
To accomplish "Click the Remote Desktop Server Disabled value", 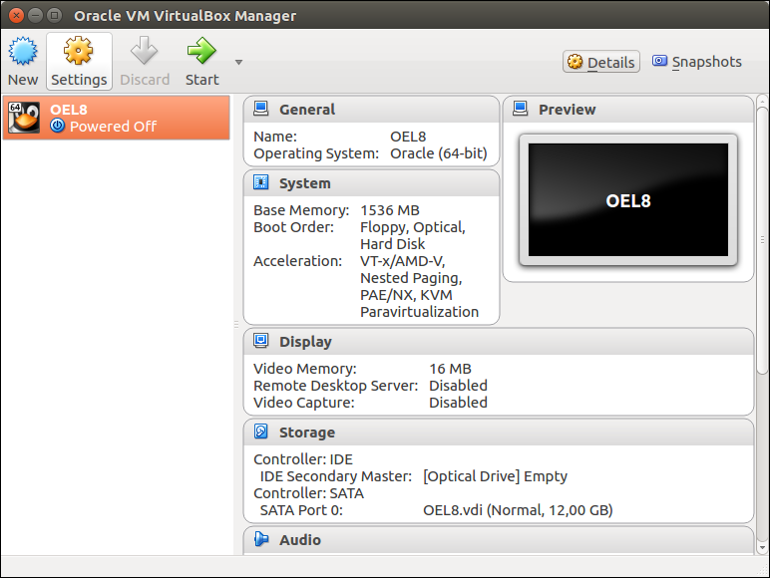I will (x=458, y=386).
